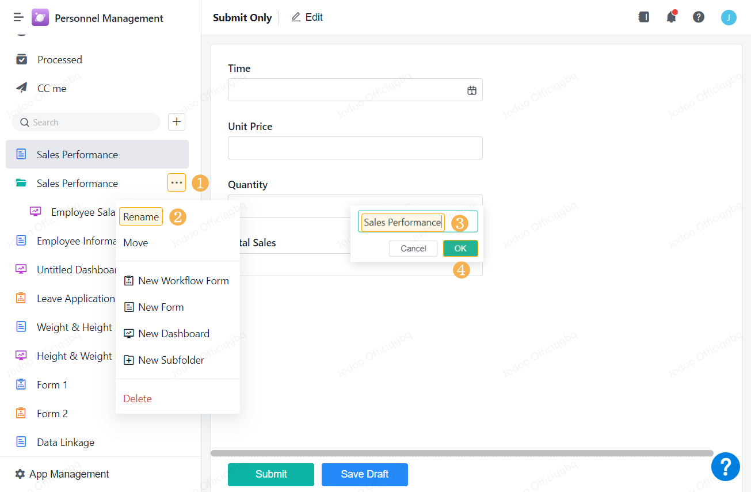This screenshot has height=492, width=751.
Task: Click the Save Draft button
Action: pyautogui.click(x=364, y=474)
